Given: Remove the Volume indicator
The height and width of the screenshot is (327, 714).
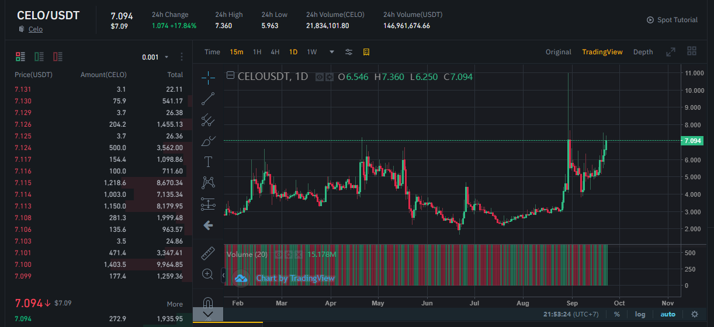Looking at the screenshot, I should 299,255.
